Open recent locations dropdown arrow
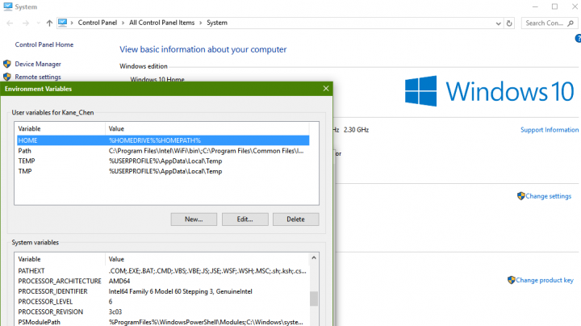This screenshot has height=326, width=581. (x=39, y=23)
